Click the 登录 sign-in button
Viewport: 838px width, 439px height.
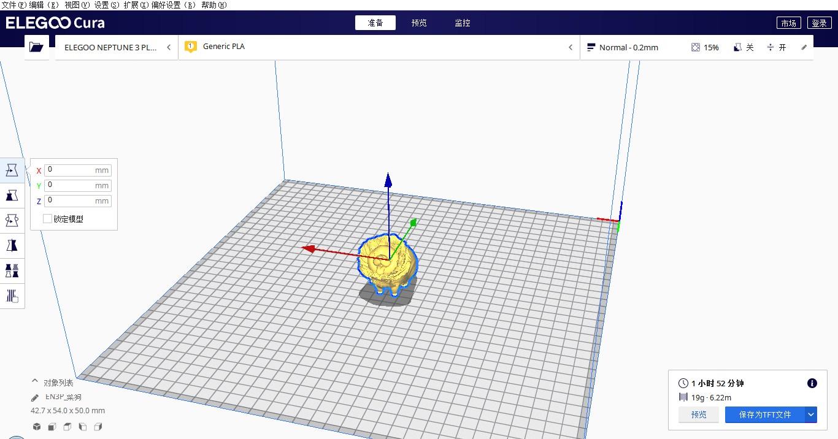(x=819, y=23)
